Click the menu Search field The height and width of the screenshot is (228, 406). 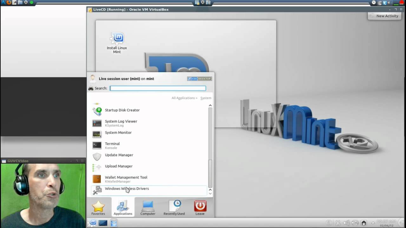[x=158, y=88]
